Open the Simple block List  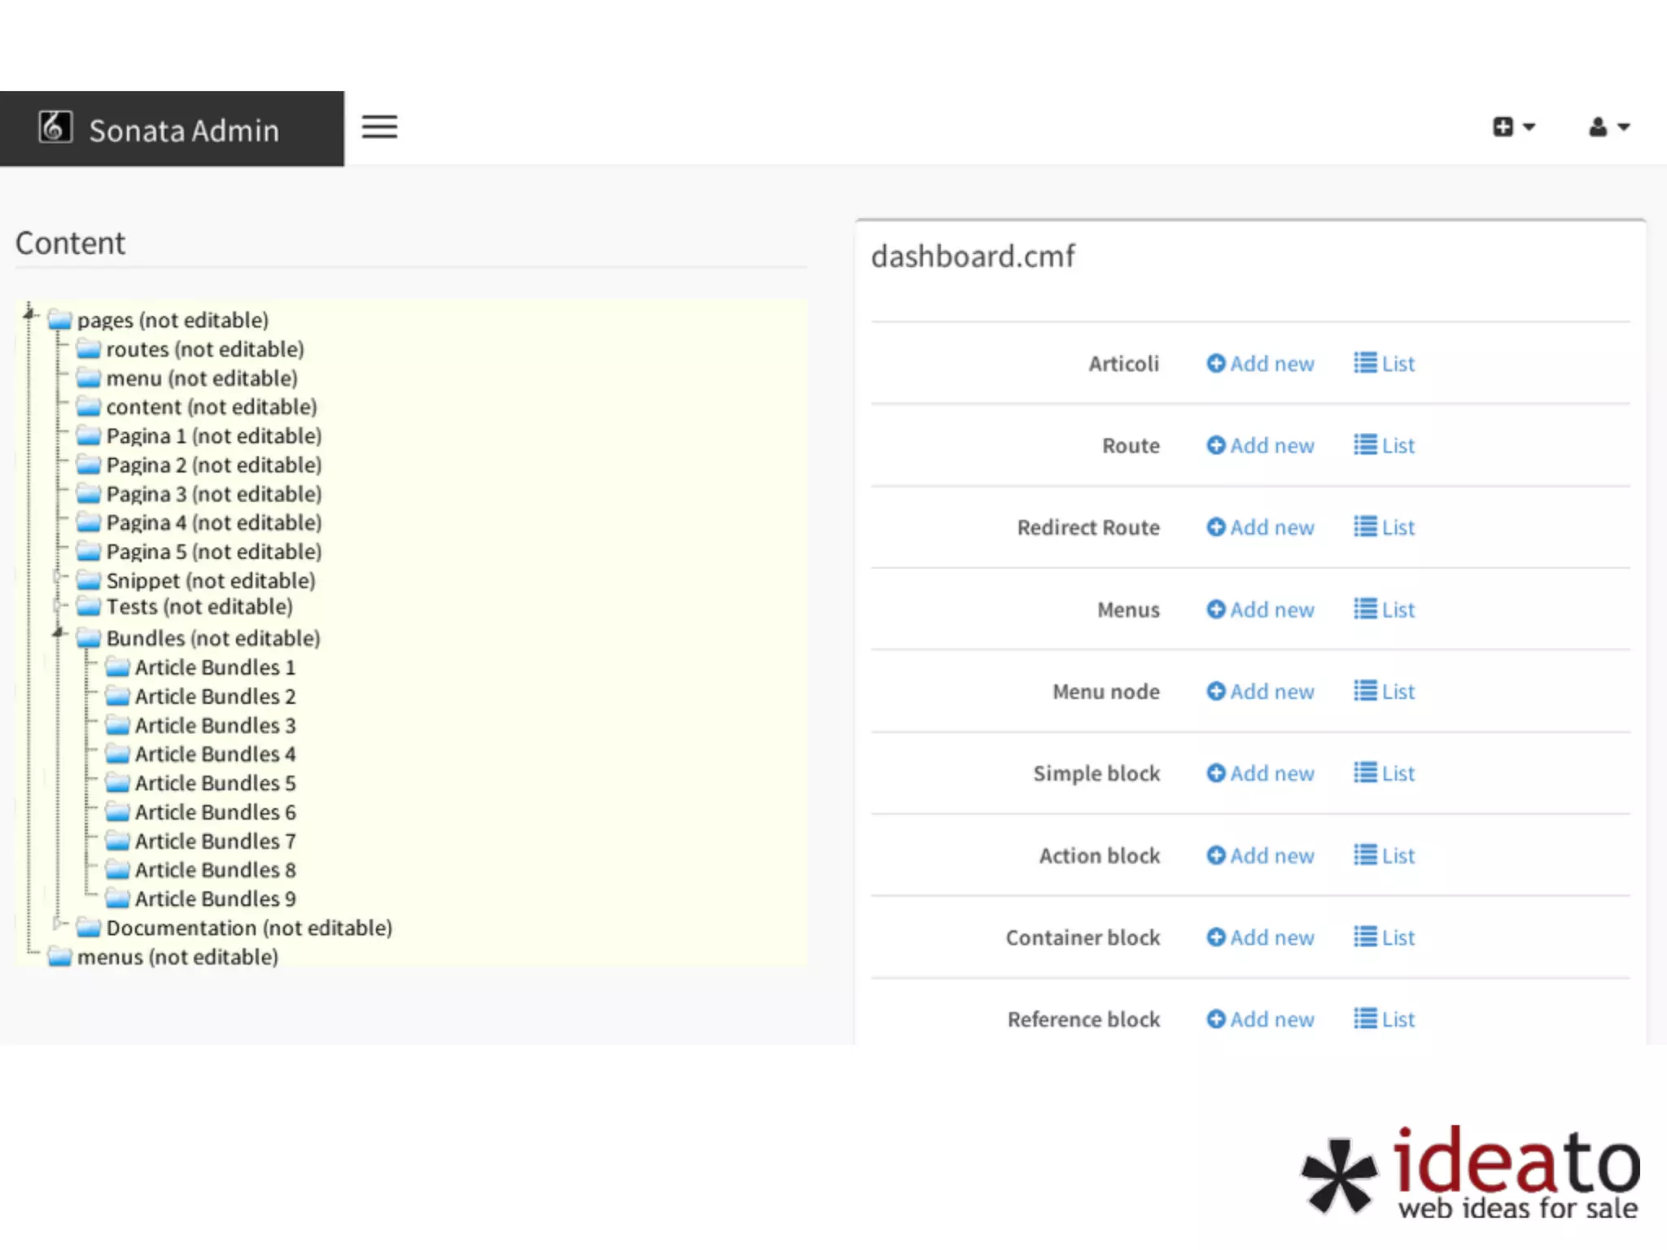1385,773
